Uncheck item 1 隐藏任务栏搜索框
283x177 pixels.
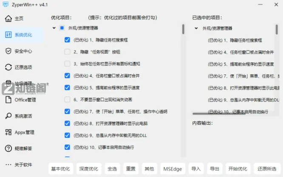(67, 40)
